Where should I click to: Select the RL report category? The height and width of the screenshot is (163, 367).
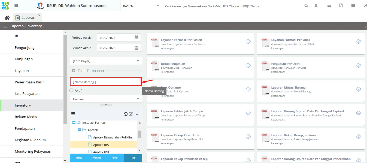point(31,36)
